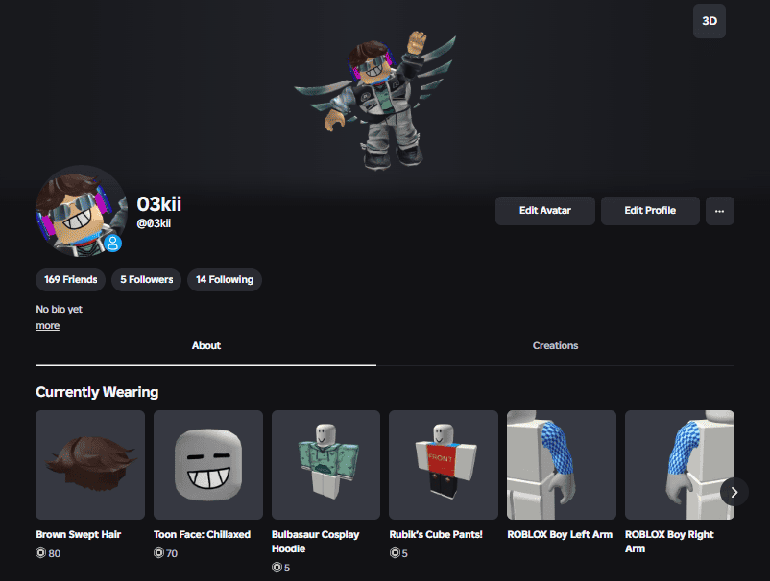Click the full-body avatar render
The image size is (770, 581).
pos(375,101)
